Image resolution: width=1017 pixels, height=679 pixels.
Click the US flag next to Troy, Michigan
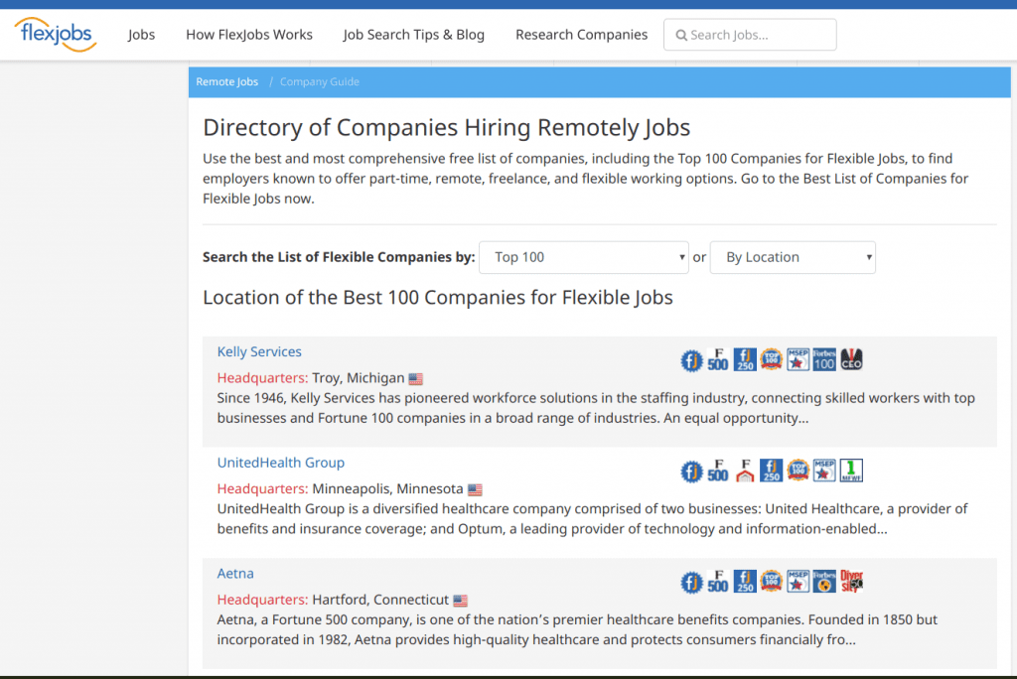coord(416,379)
